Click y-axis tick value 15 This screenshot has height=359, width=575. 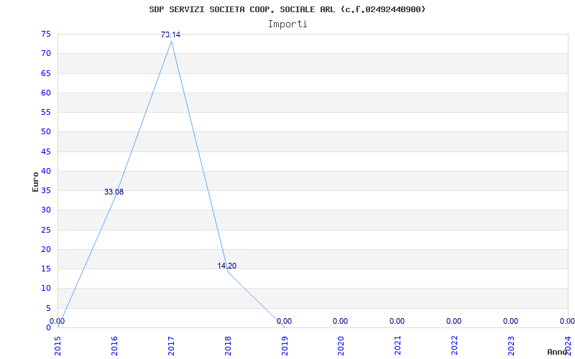46,269
